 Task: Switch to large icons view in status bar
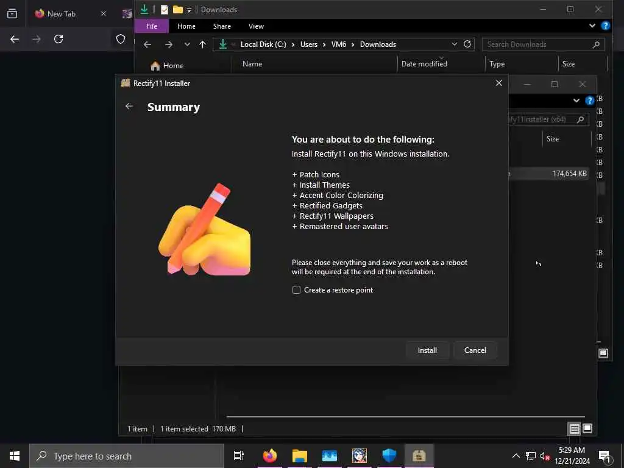pyautogui.click(x=587, y=428)
